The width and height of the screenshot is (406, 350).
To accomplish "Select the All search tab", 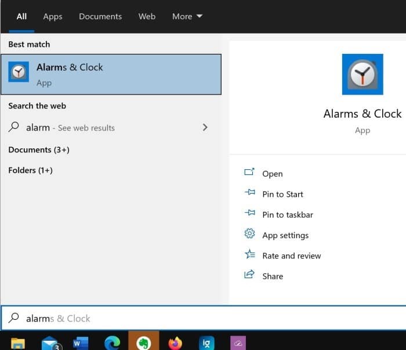I will [21, 17].
